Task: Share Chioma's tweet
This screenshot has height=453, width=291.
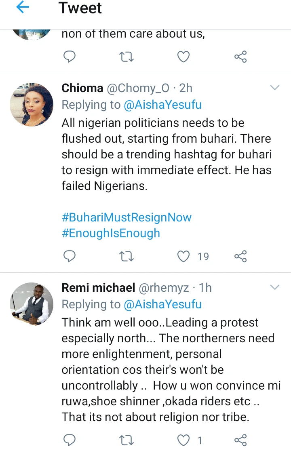Action: click(x=240, y=256)
